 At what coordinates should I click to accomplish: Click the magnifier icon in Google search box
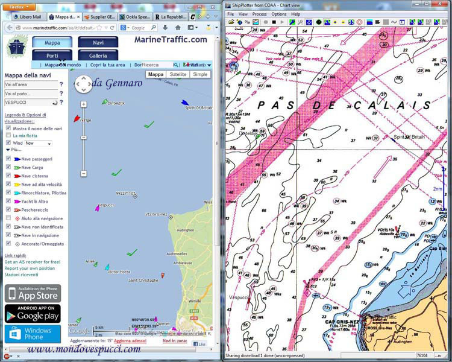point(154,28)
